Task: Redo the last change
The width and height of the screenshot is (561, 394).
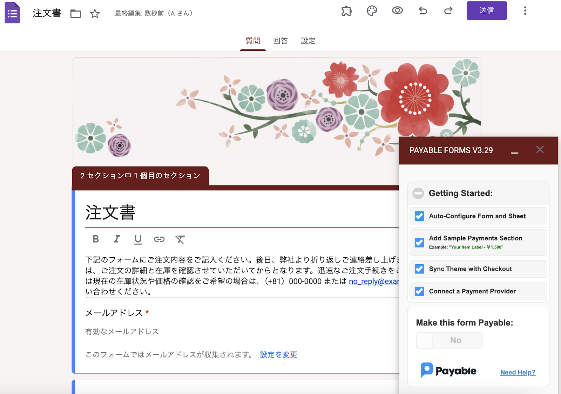Action: 448,11
